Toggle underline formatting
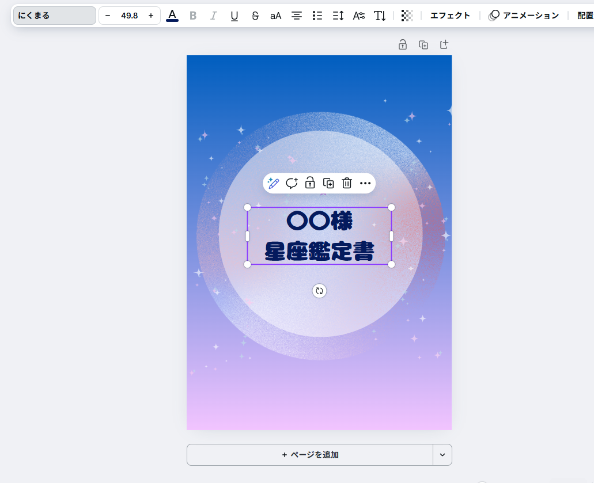This screenshot has height=483, width=594. 234,16
